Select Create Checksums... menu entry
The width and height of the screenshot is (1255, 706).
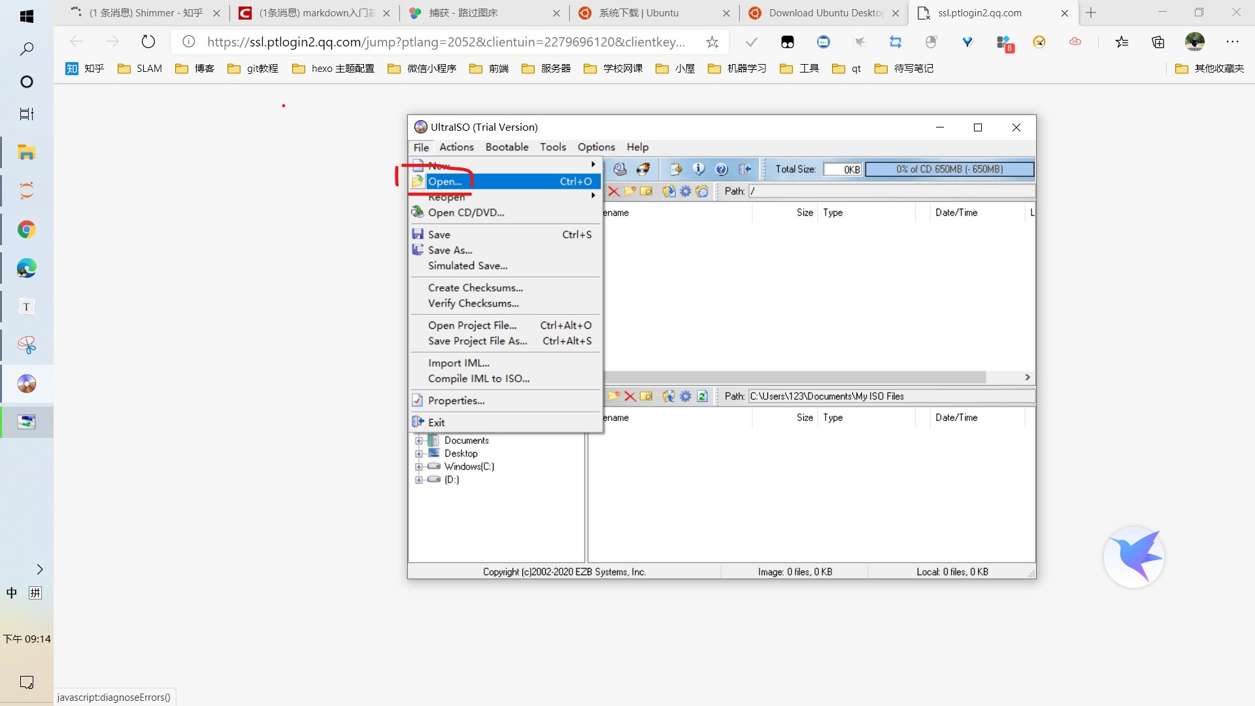(x=505, y=288)
